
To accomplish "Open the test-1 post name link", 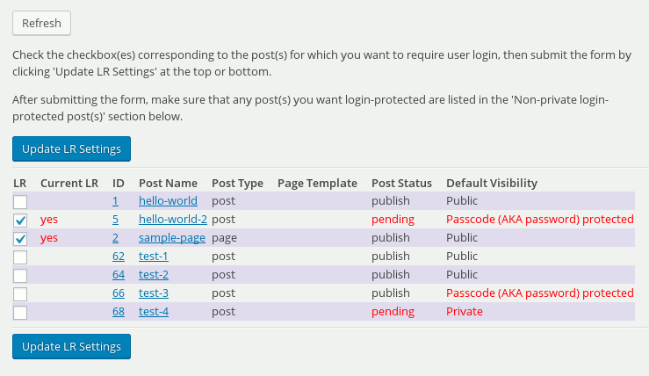I will point(153,257).
